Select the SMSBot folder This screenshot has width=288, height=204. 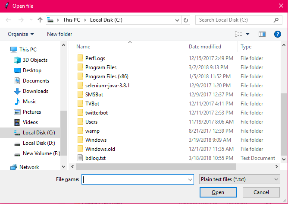[94, 95]
